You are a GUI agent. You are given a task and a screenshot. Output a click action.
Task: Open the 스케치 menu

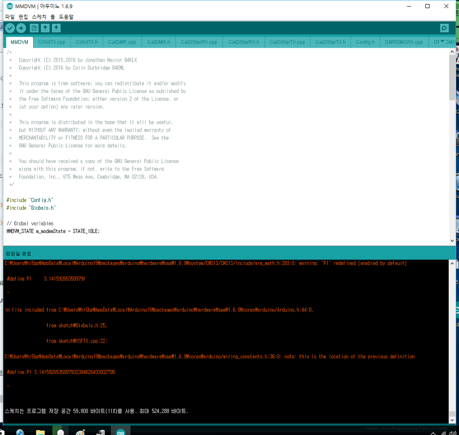click(38, 17)
